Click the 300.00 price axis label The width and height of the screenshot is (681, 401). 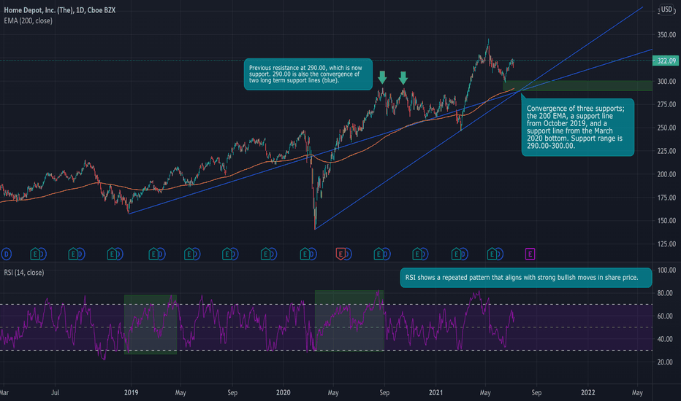click(666, 81)
